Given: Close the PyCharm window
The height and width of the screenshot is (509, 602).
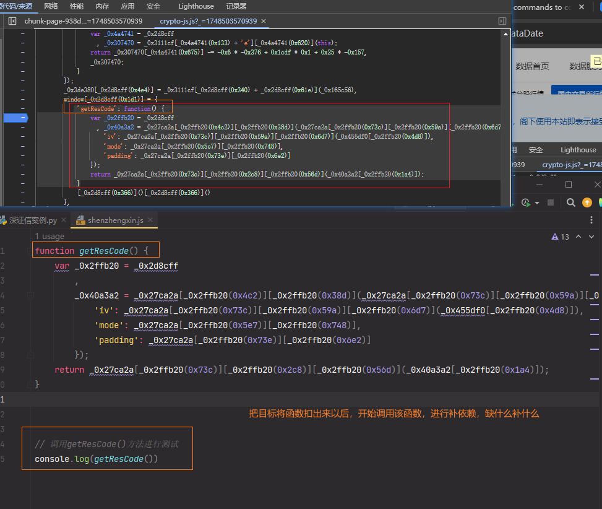Looking at the screenshot, I should click(x=598, y=185).
